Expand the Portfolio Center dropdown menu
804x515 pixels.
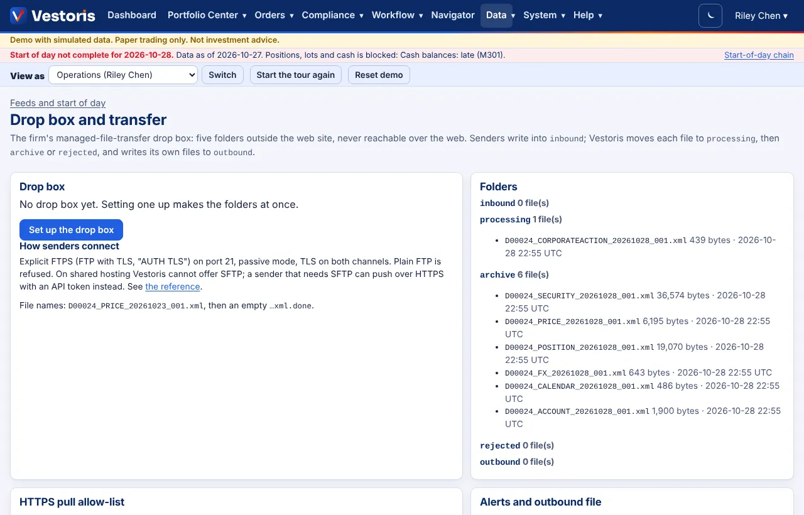(207, 15)
